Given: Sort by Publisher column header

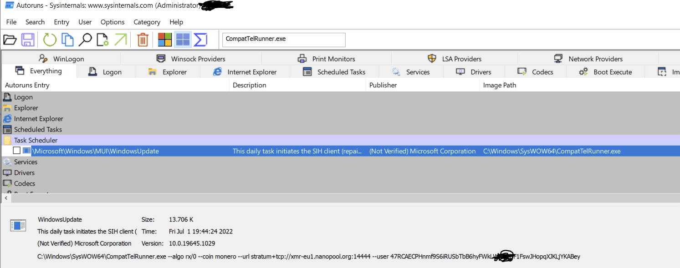Looking at the screenshot, I should point(423,85).
